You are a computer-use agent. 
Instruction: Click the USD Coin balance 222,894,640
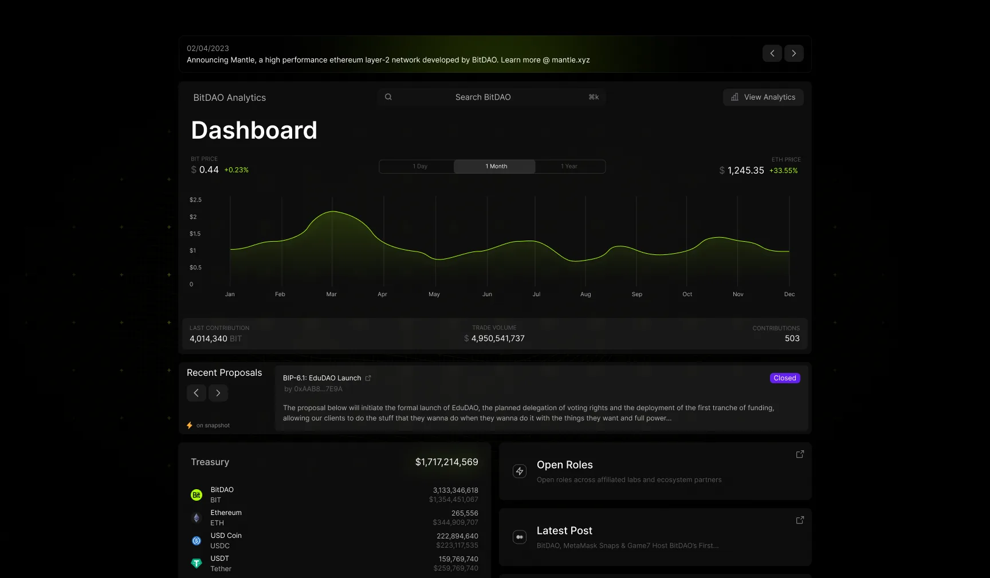457,536
